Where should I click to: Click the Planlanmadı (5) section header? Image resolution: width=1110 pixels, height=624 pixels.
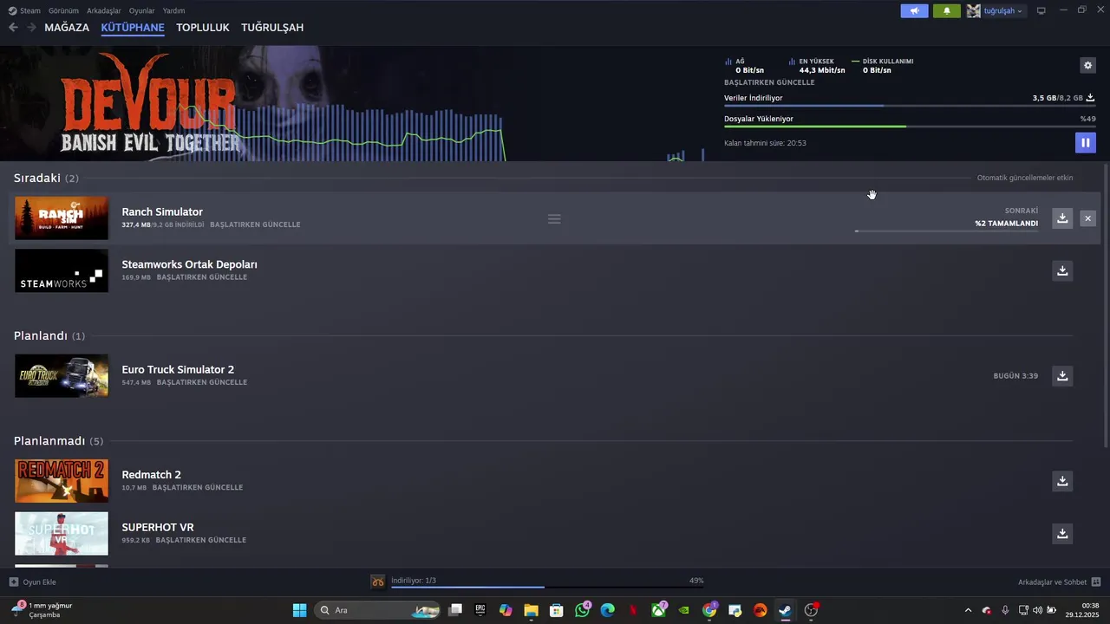[x=58, y=441]
